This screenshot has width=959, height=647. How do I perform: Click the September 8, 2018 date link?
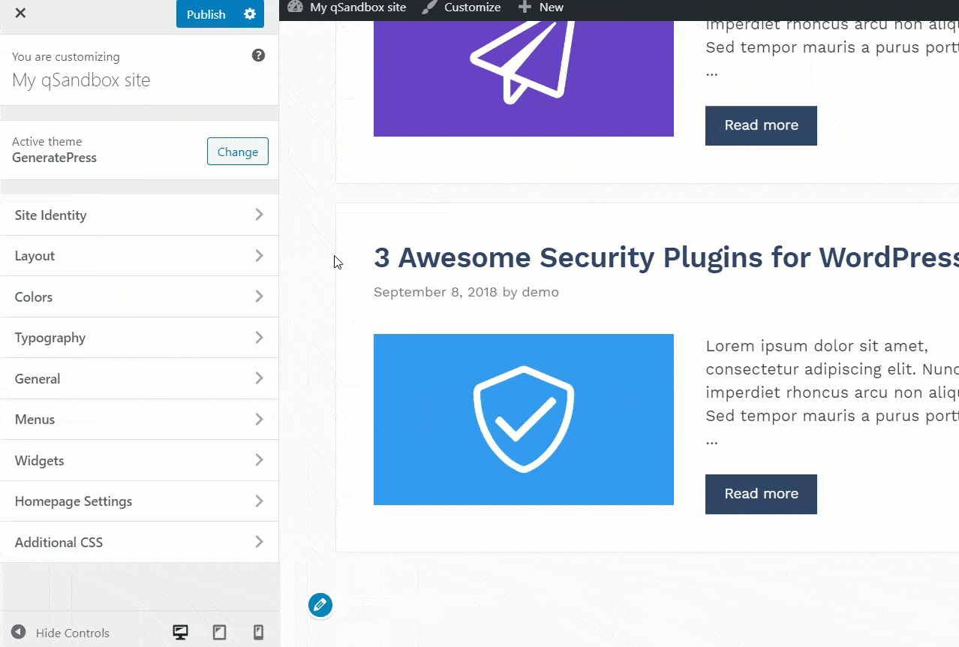coord(435,292)
